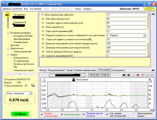The height and width of the screenshot is (120, 157).
Task: Select the Эхо-кривая tab
Action: point(104,70)
